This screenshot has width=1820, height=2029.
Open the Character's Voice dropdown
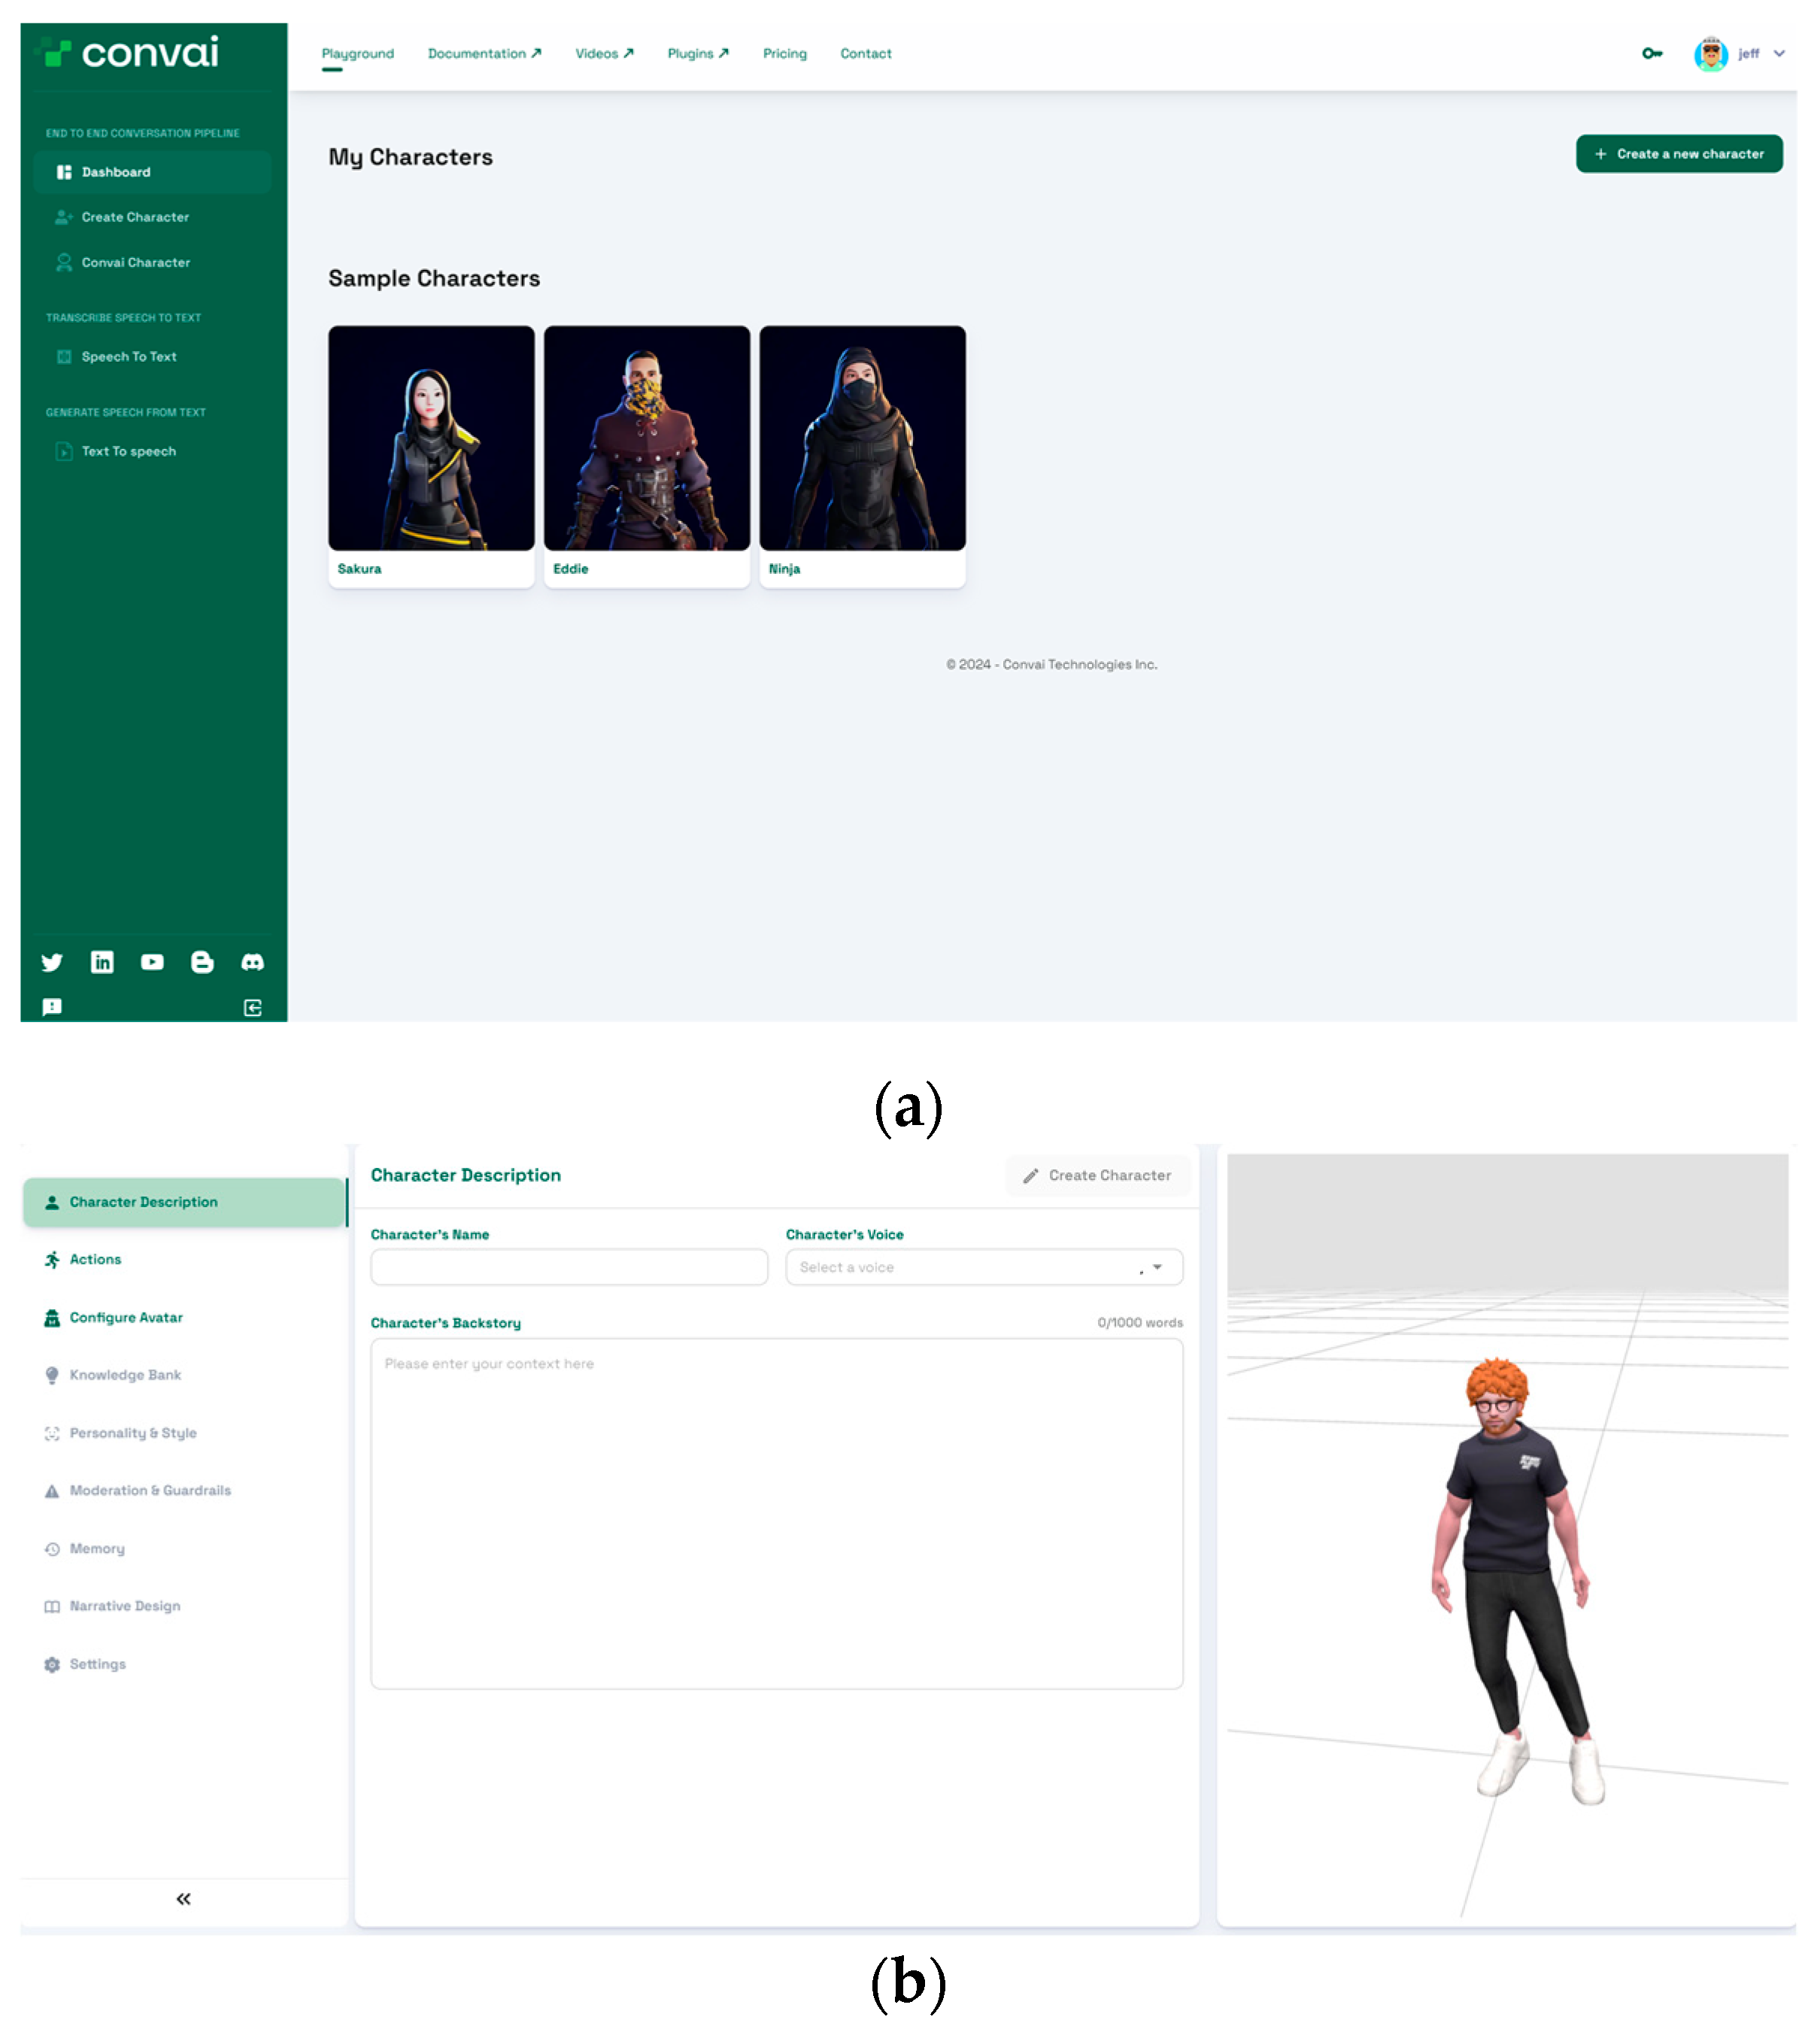tap(984, 1267)
